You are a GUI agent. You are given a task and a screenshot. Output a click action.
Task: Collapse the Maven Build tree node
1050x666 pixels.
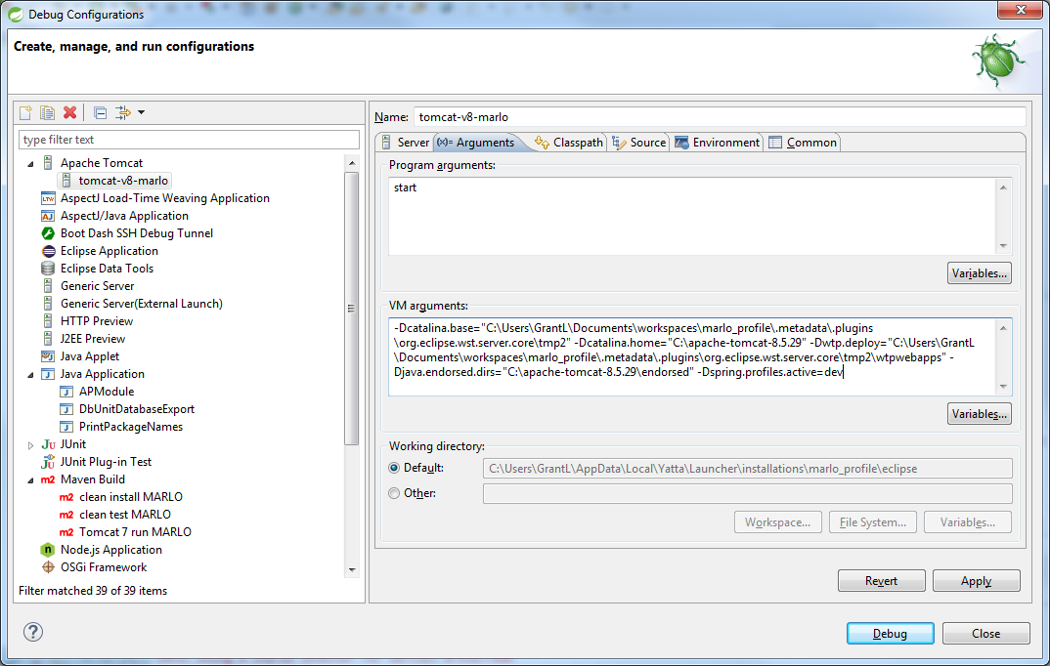tap(31, 480)
